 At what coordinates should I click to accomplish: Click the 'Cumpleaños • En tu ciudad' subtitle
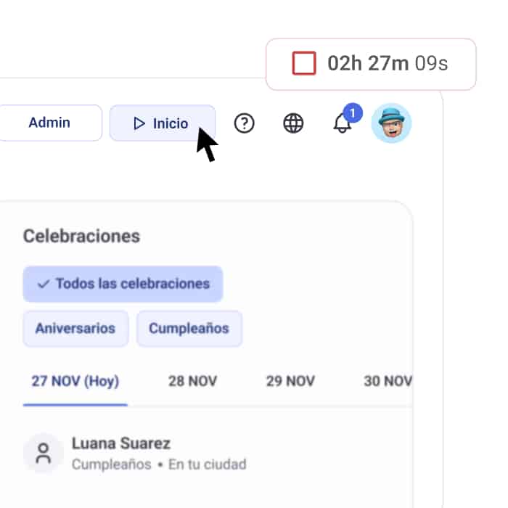[x=159, y=464]
